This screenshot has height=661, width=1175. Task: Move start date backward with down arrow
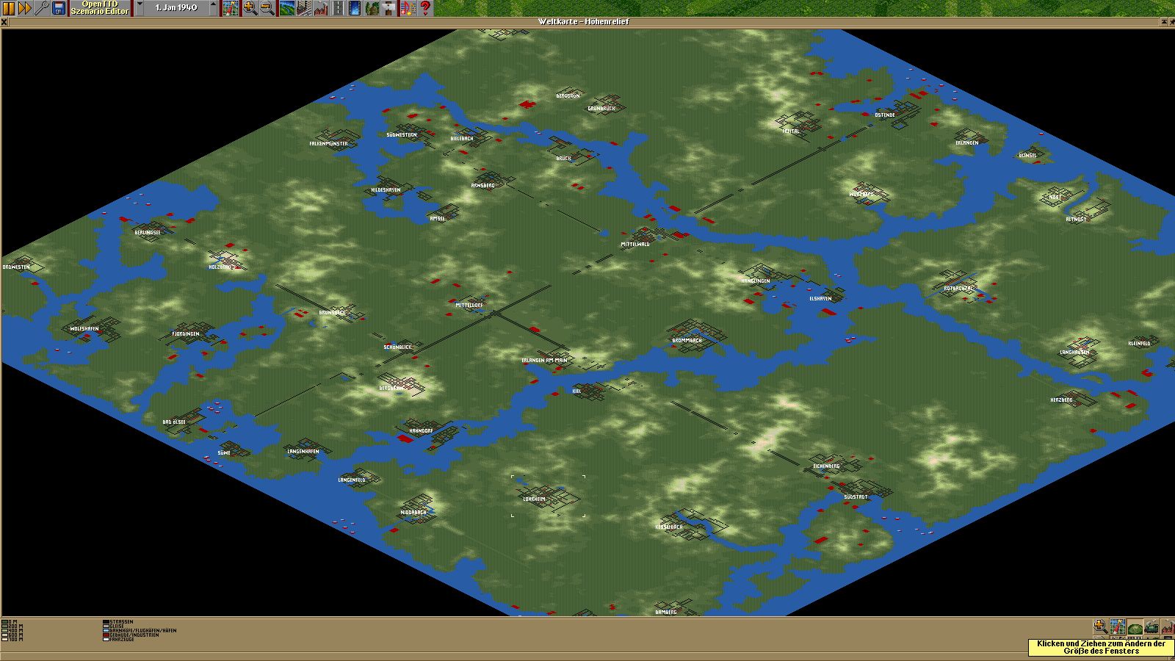(140, 8)
